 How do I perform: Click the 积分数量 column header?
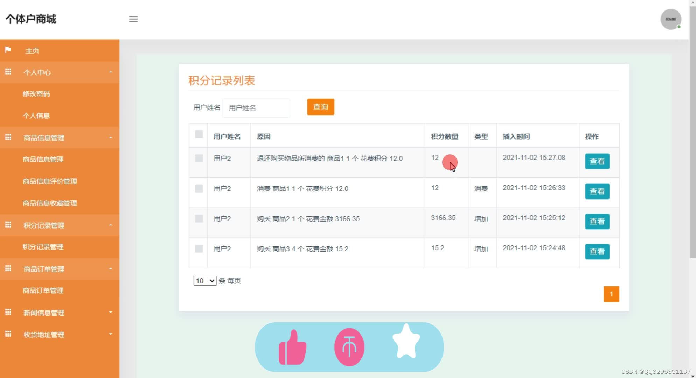445,136
